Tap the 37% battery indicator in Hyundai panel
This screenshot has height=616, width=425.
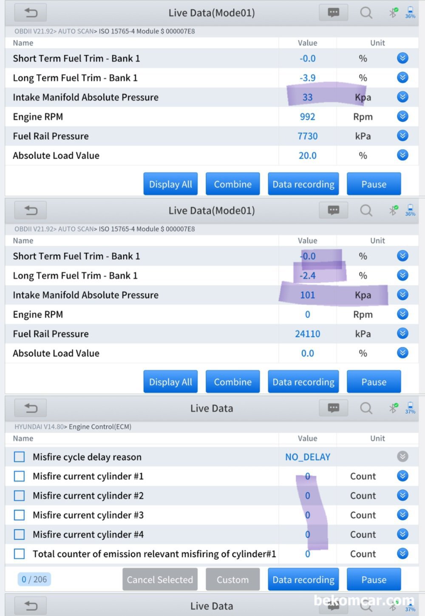tap(410, 408)
